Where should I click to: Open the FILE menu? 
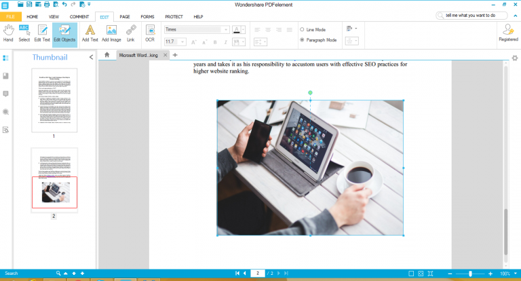[x=11, y=16]
